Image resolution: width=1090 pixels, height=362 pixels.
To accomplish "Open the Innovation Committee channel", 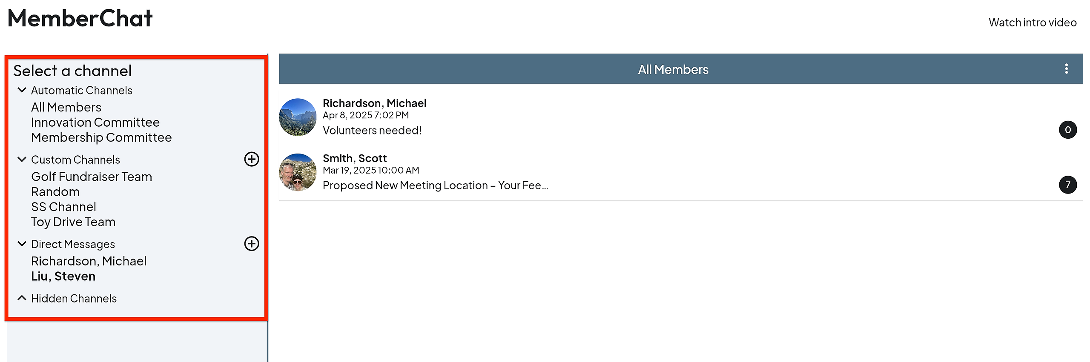I will click(x=95, y=123).
